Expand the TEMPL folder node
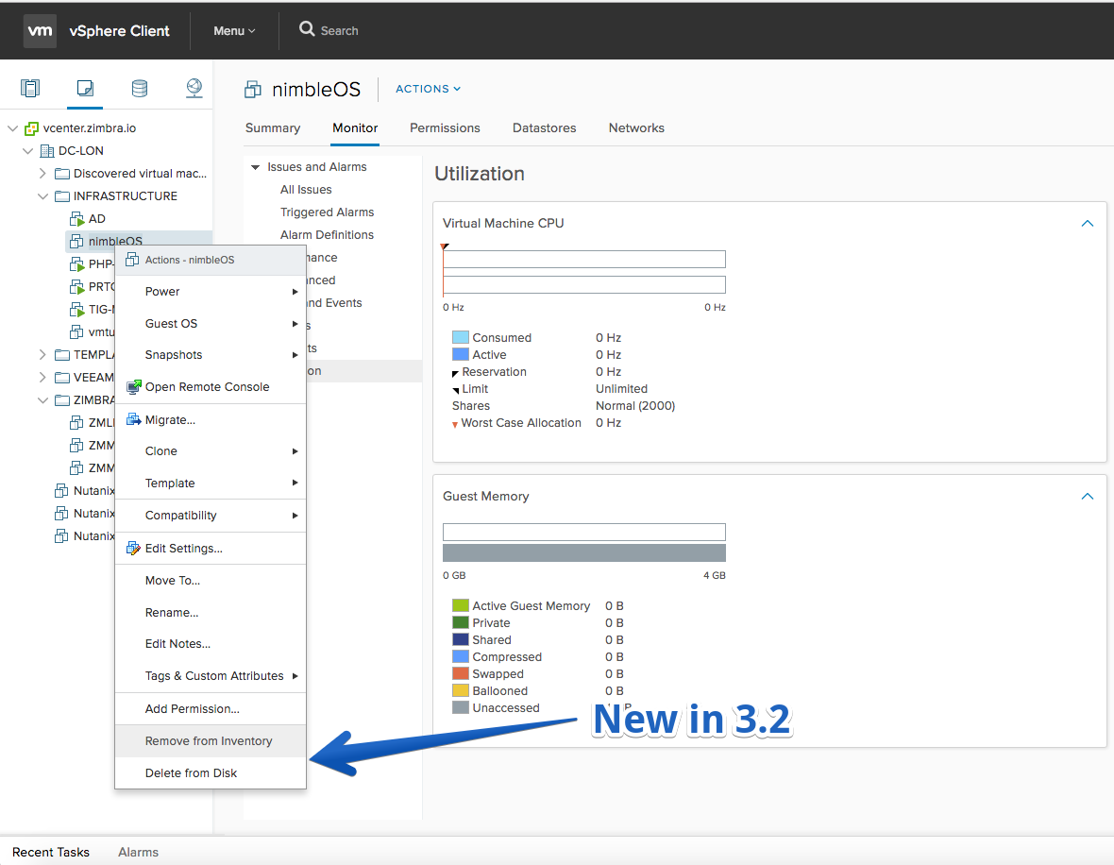Viewport: 1114px width, 865px height. [42, 355]
